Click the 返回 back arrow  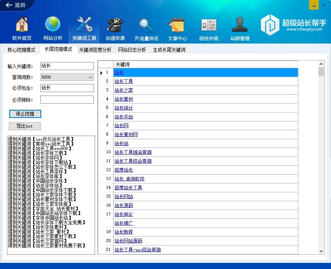pos(15,5)
